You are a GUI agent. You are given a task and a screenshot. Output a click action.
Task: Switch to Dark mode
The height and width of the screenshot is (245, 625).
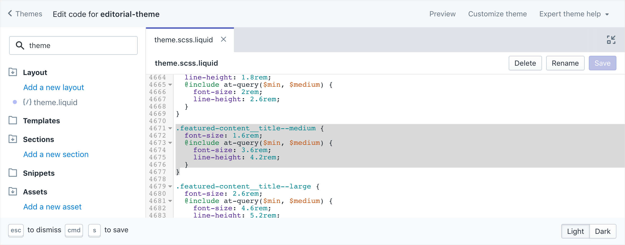[x=603, y=231]
